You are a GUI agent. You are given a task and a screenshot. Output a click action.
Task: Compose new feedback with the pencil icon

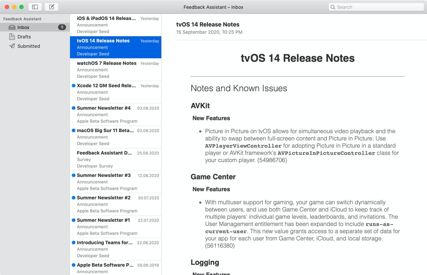point(51,7)
